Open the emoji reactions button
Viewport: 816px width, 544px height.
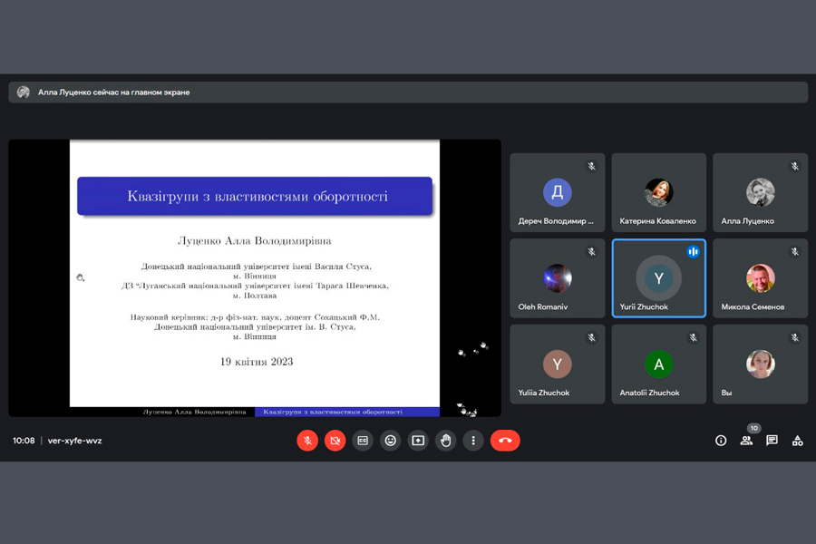pos(390,441)
